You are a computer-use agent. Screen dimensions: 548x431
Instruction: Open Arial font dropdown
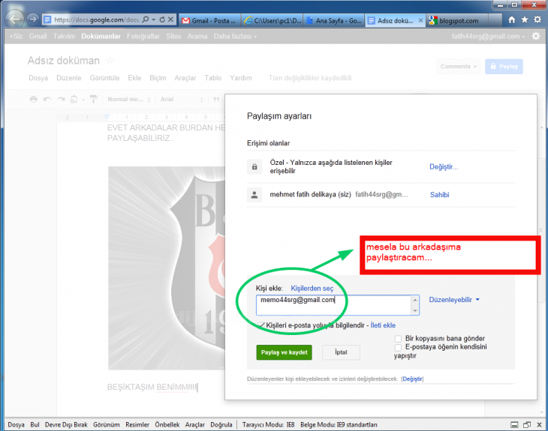182,100
